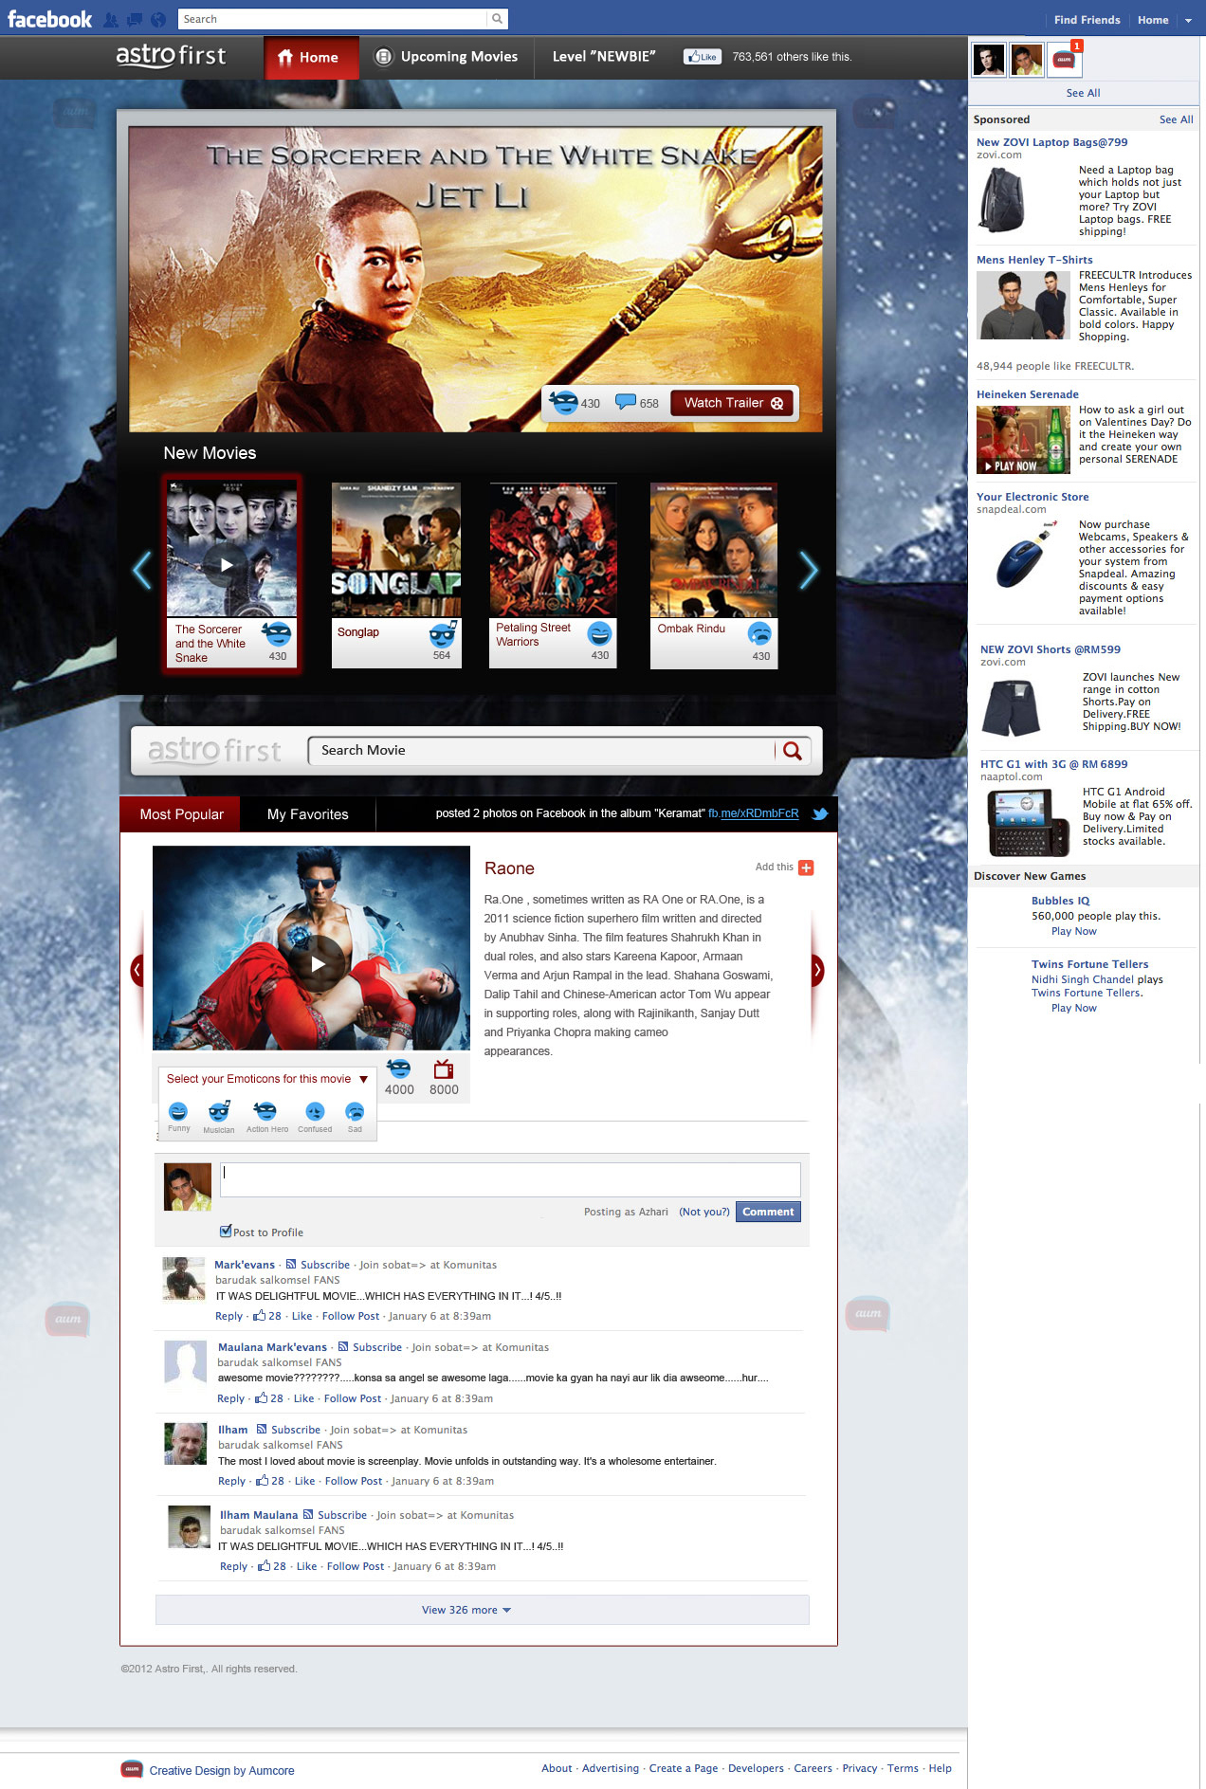Open the Songlap movie poster
Screen dimensions: 1206x1789
pos(396,549)
